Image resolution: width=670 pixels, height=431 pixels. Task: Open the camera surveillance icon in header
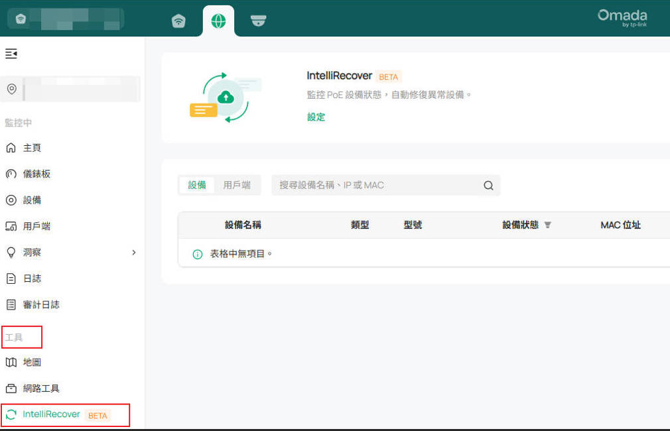(258, 21)
